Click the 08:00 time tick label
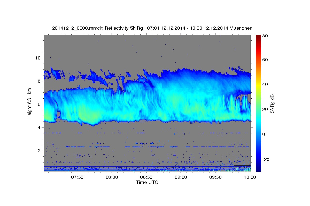 112,177
